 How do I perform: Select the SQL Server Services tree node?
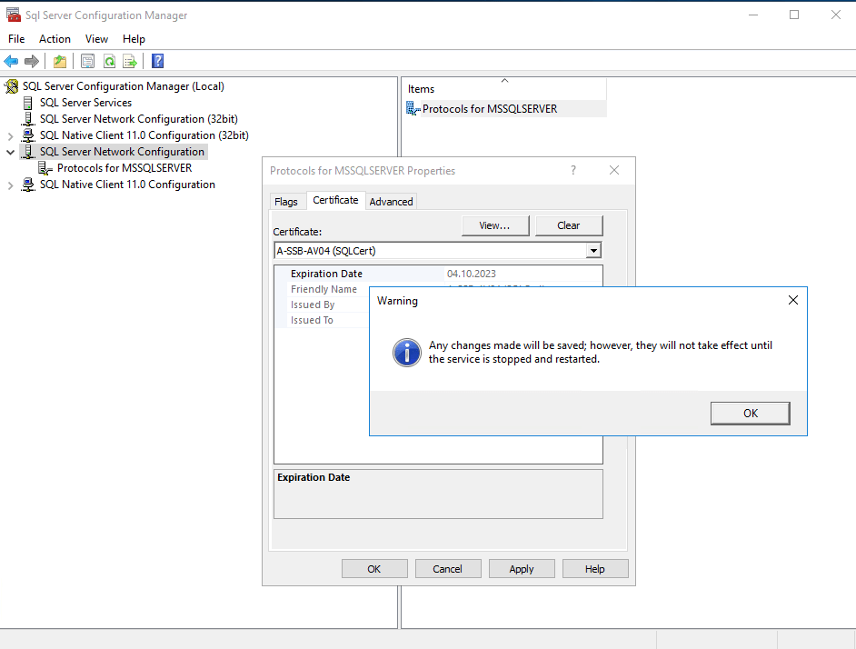click(x=85, y=103)
